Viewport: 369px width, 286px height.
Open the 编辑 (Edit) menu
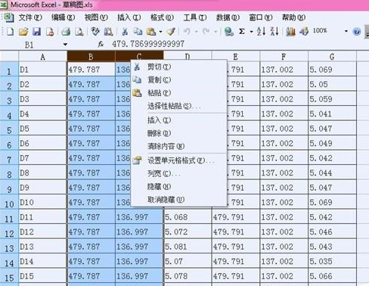click(x=64, y=17)
